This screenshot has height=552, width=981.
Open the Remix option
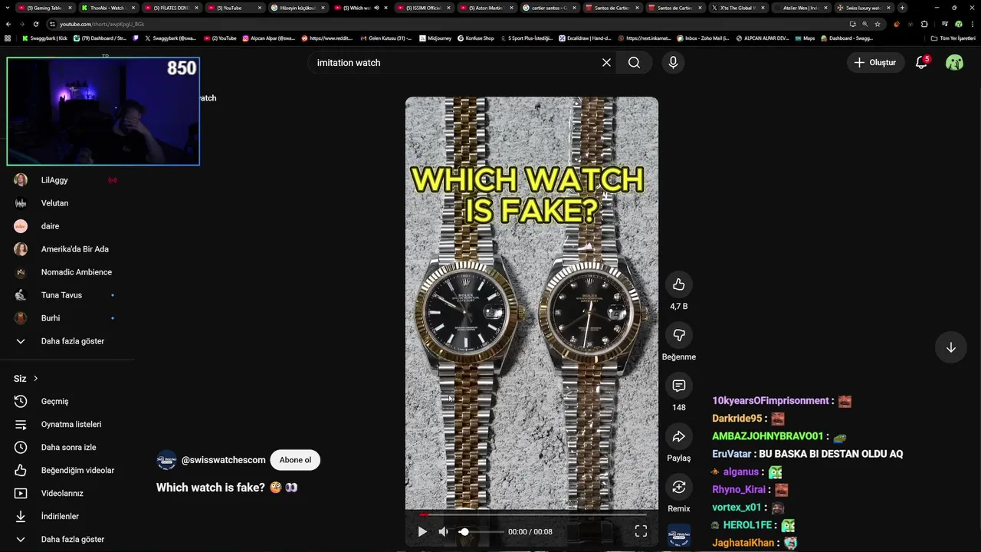[678, 487]
